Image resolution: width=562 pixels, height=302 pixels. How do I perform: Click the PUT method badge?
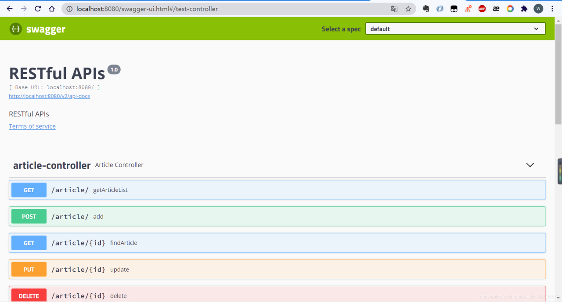coord(29,269)
